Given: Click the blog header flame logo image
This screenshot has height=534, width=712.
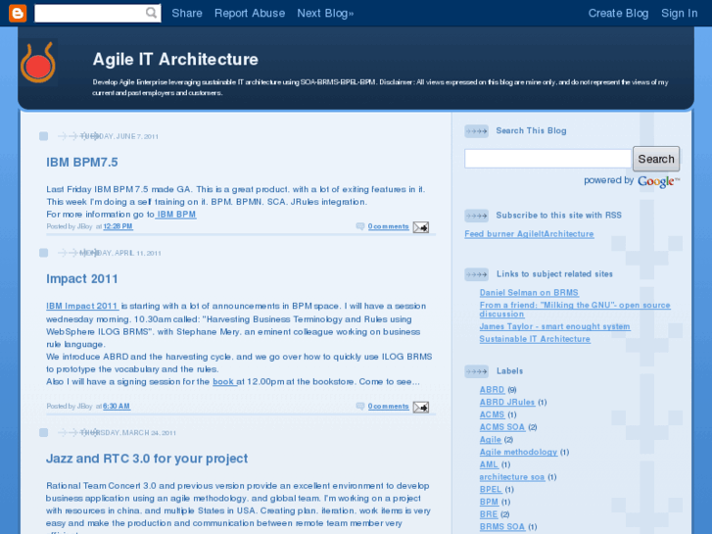Looking at the screenshot, I should point(38,63).
